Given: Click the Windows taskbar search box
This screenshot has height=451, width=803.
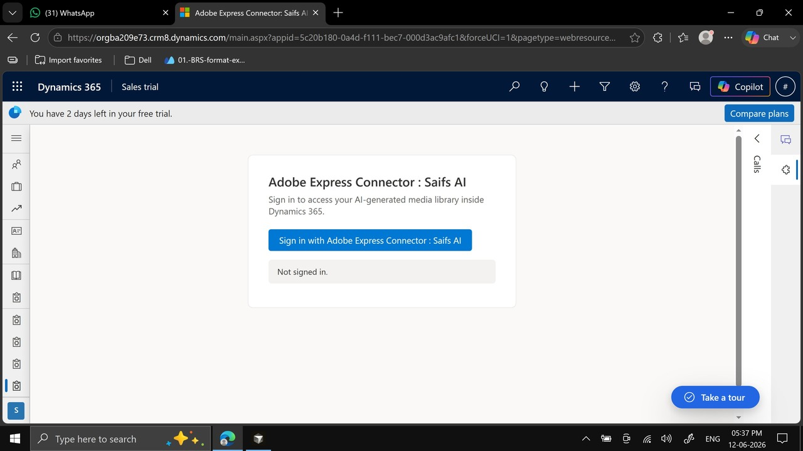Looking at the screenshot, I should pos(119,438).
